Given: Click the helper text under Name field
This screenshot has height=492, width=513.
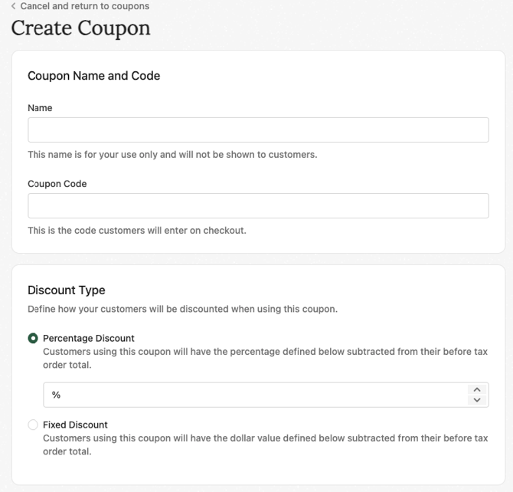Looking at the screenshot, I should pos(172,155).
